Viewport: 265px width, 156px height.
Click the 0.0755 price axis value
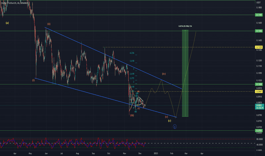(x=259, y=121)
